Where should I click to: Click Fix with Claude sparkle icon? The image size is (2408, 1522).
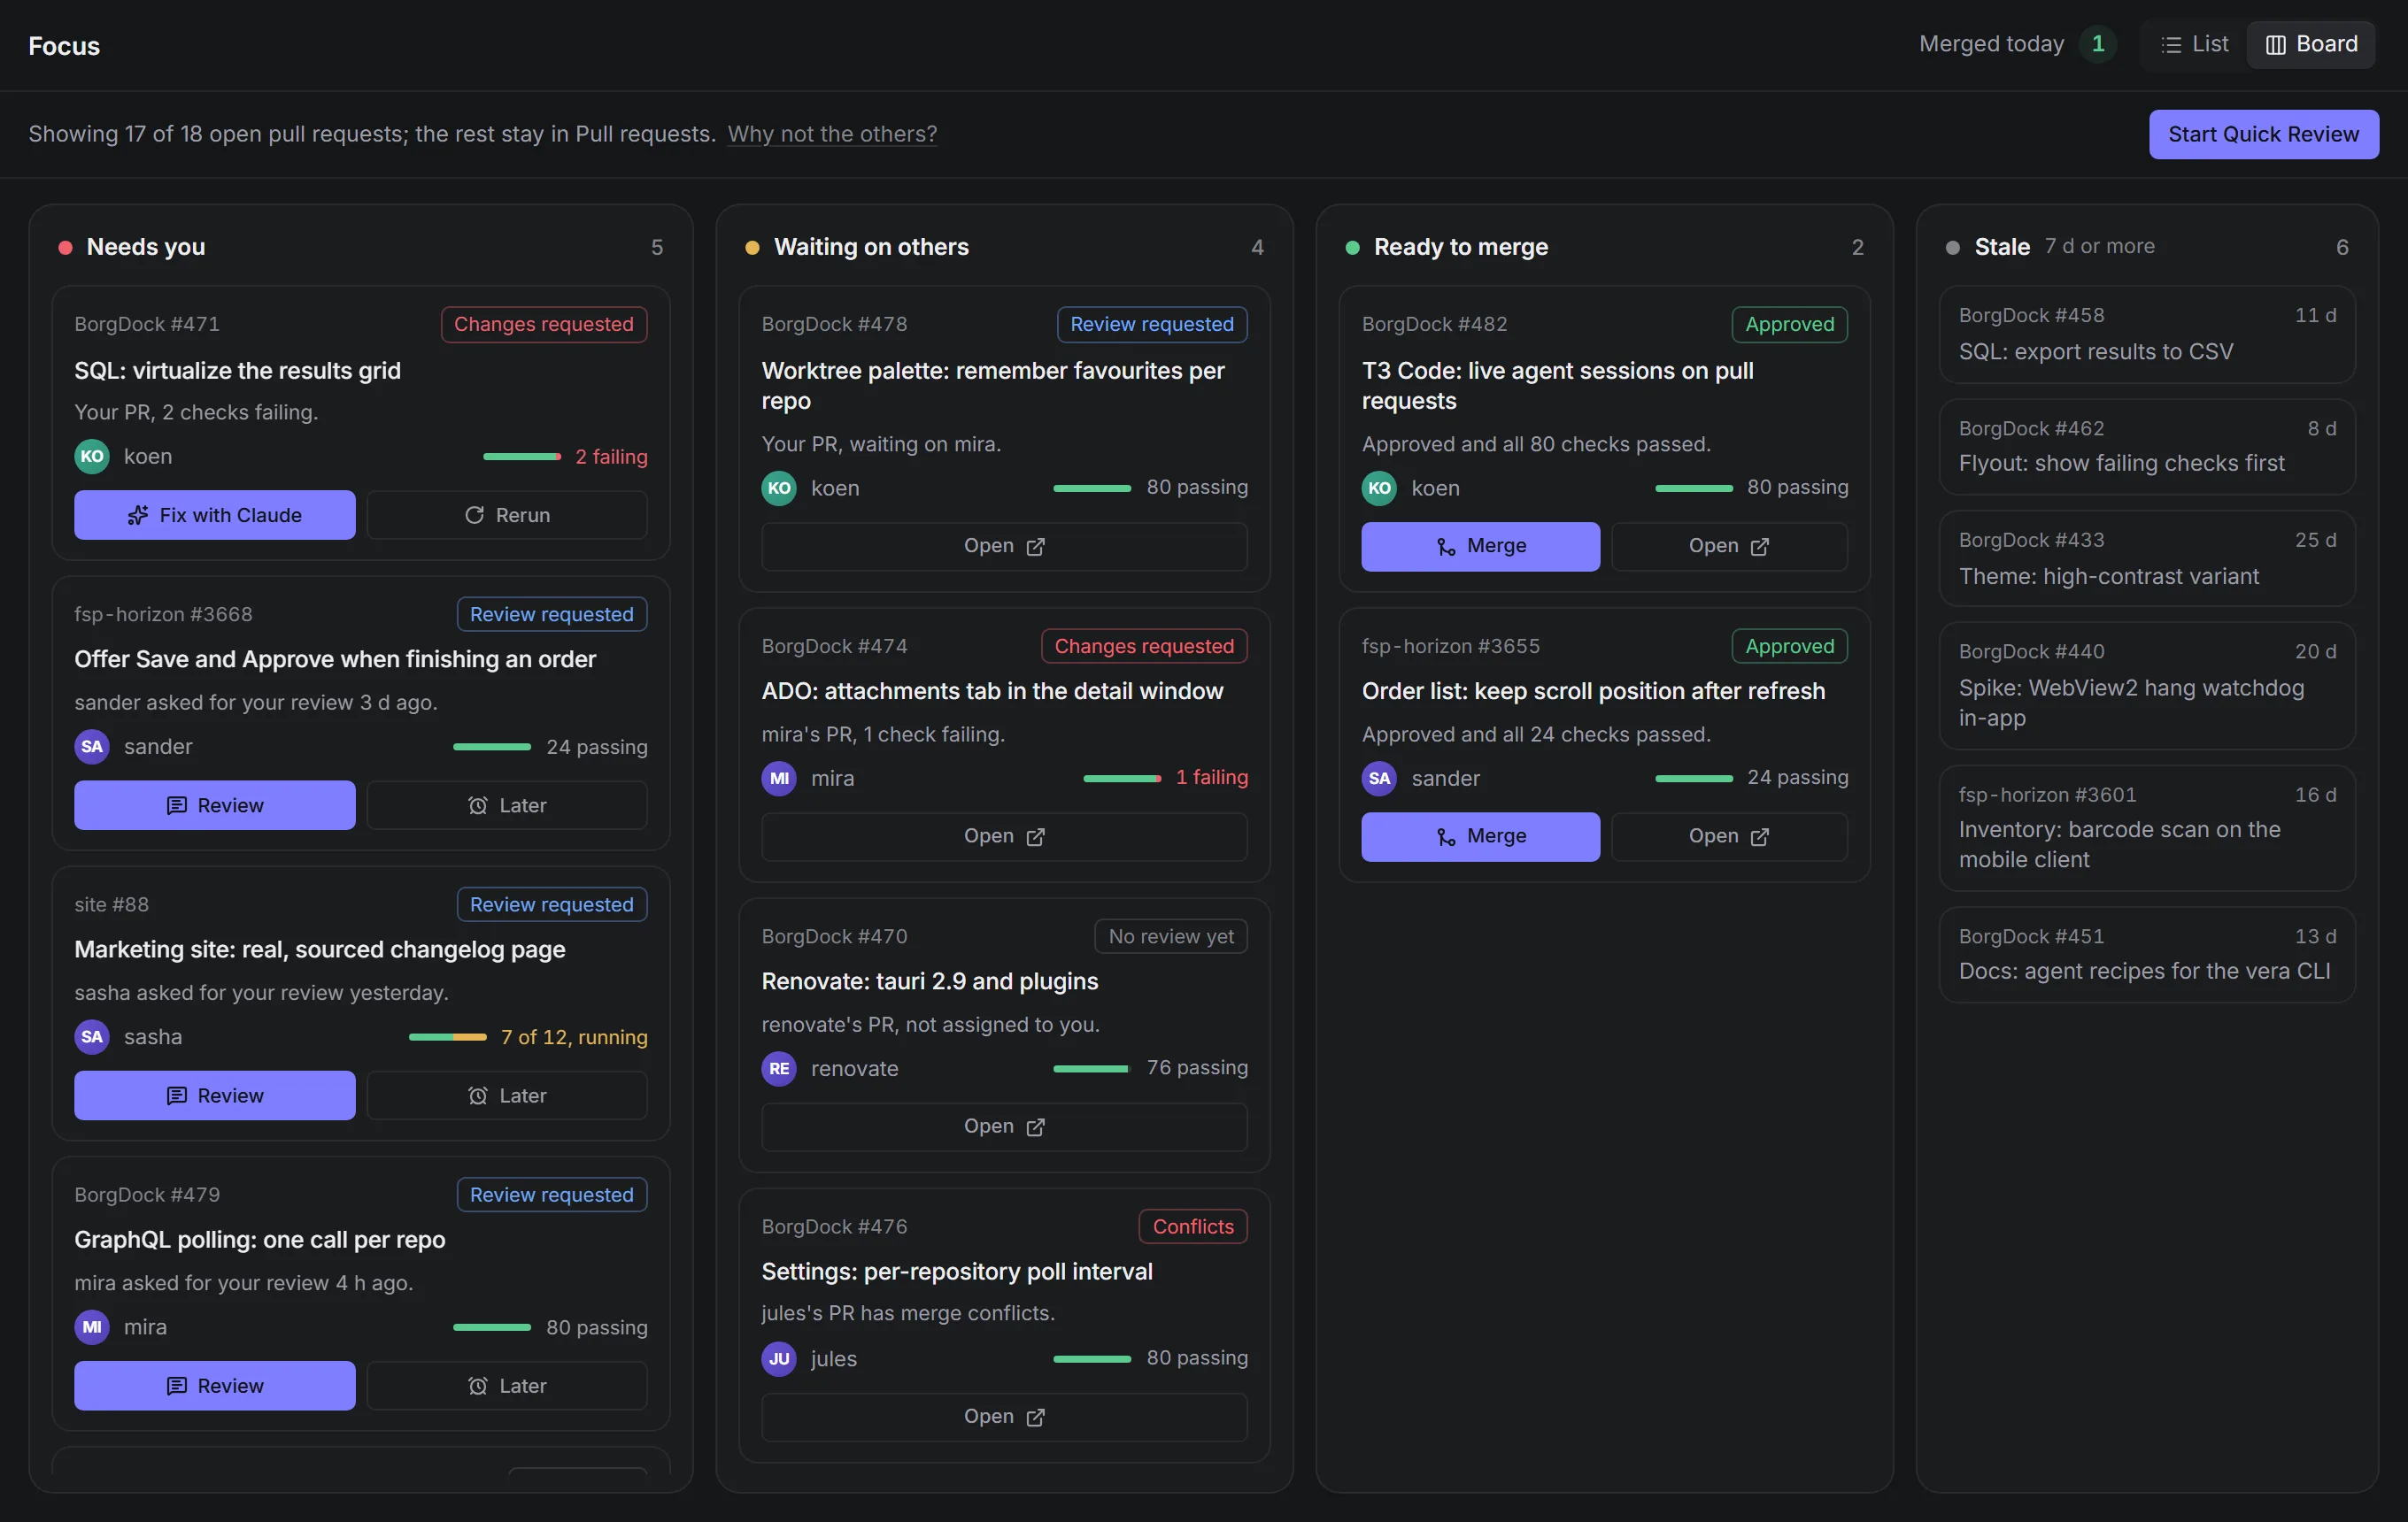pyautogui.click(x=138, y=515)
